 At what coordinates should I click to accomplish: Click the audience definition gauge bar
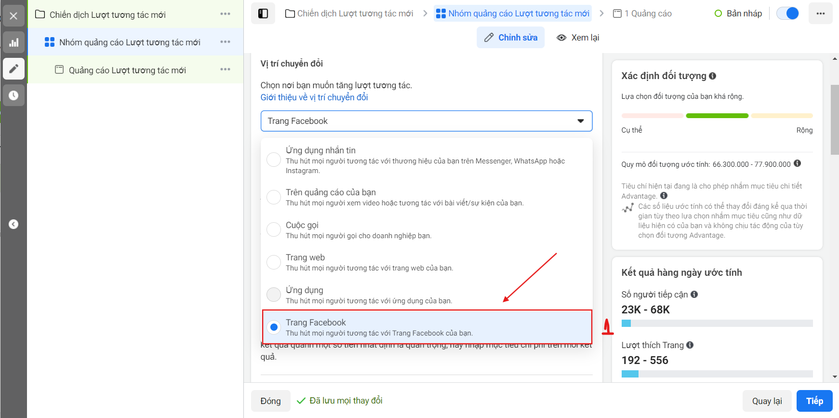[x=717, y=116]
